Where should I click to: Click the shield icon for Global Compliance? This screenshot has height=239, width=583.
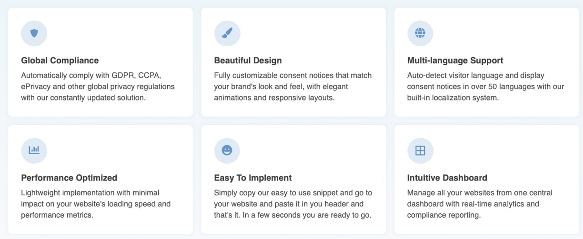34,33
